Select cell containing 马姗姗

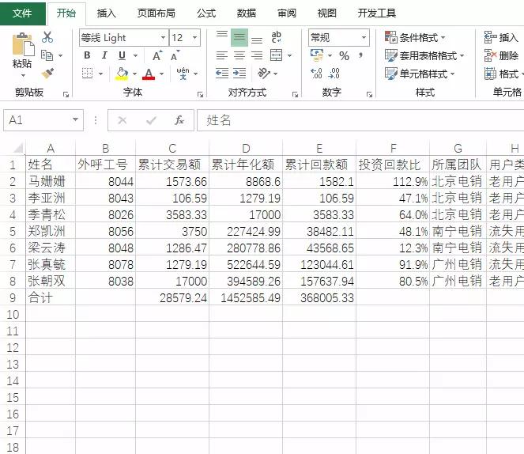pyautogui.click(x=51, y=181)
